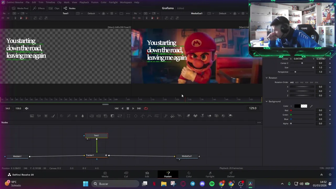Open the left viewer three-dots options menu
Viewport: 336px width, 189px height.
point(128,13)
